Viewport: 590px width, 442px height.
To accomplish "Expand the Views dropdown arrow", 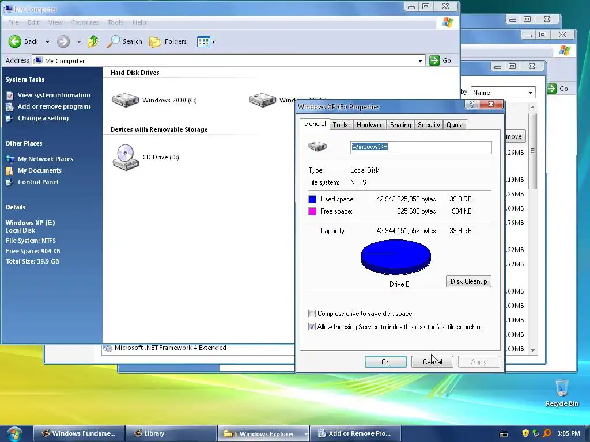I will point(213,41).
